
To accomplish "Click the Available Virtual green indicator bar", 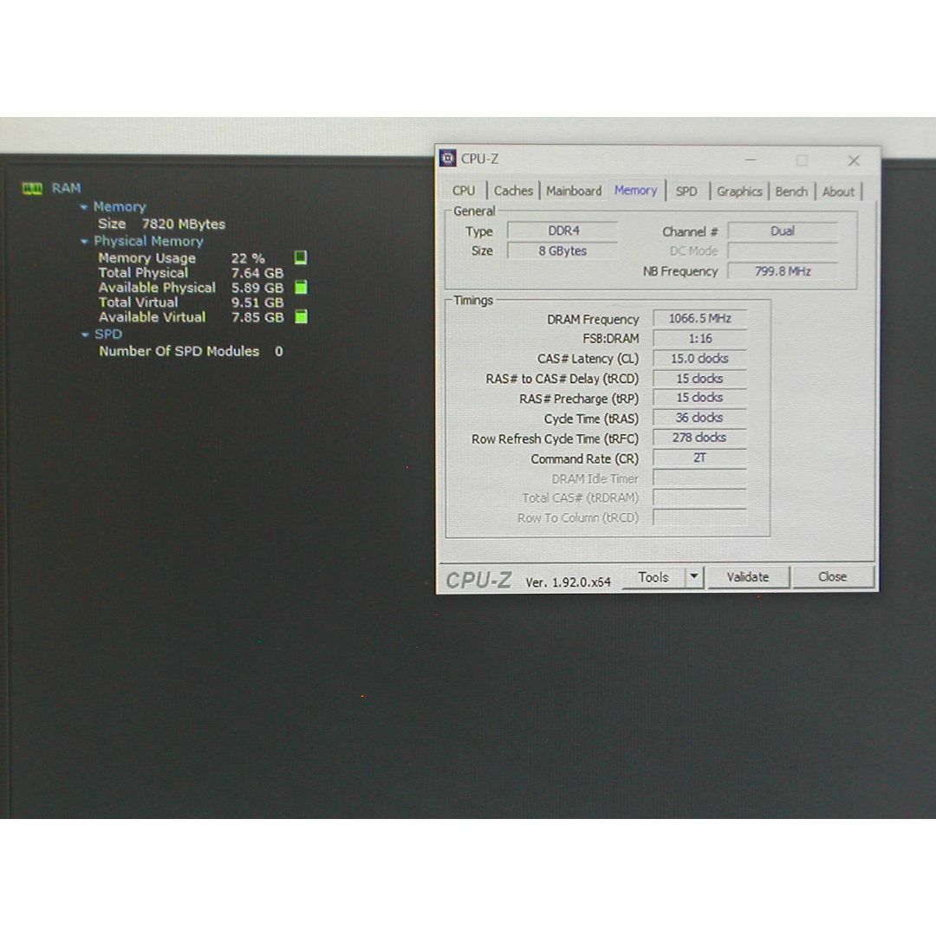I will 302,316.
